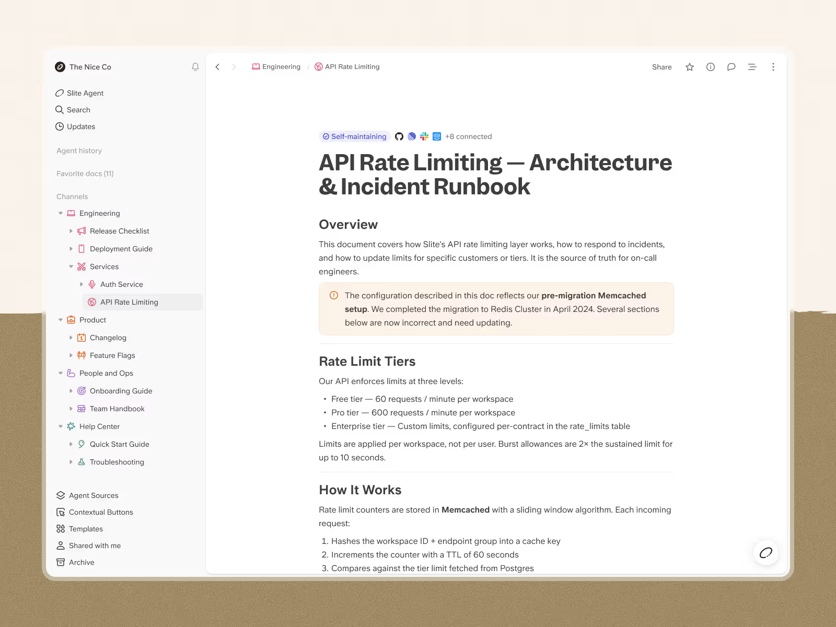
Task: Open Updates in sidebar
Action: [x=75, y=126]
